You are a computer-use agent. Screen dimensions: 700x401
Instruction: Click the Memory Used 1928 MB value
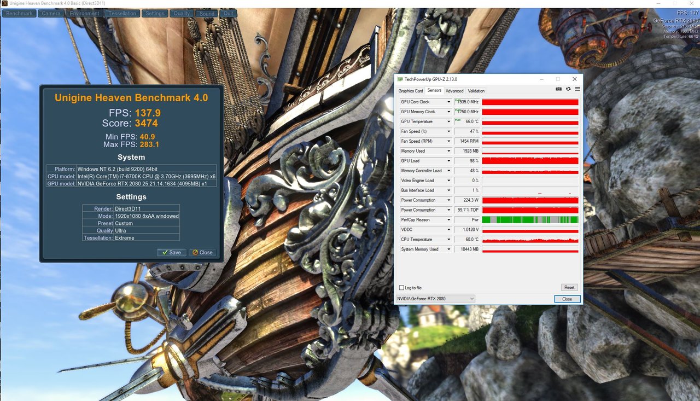[x=467, y=151]
